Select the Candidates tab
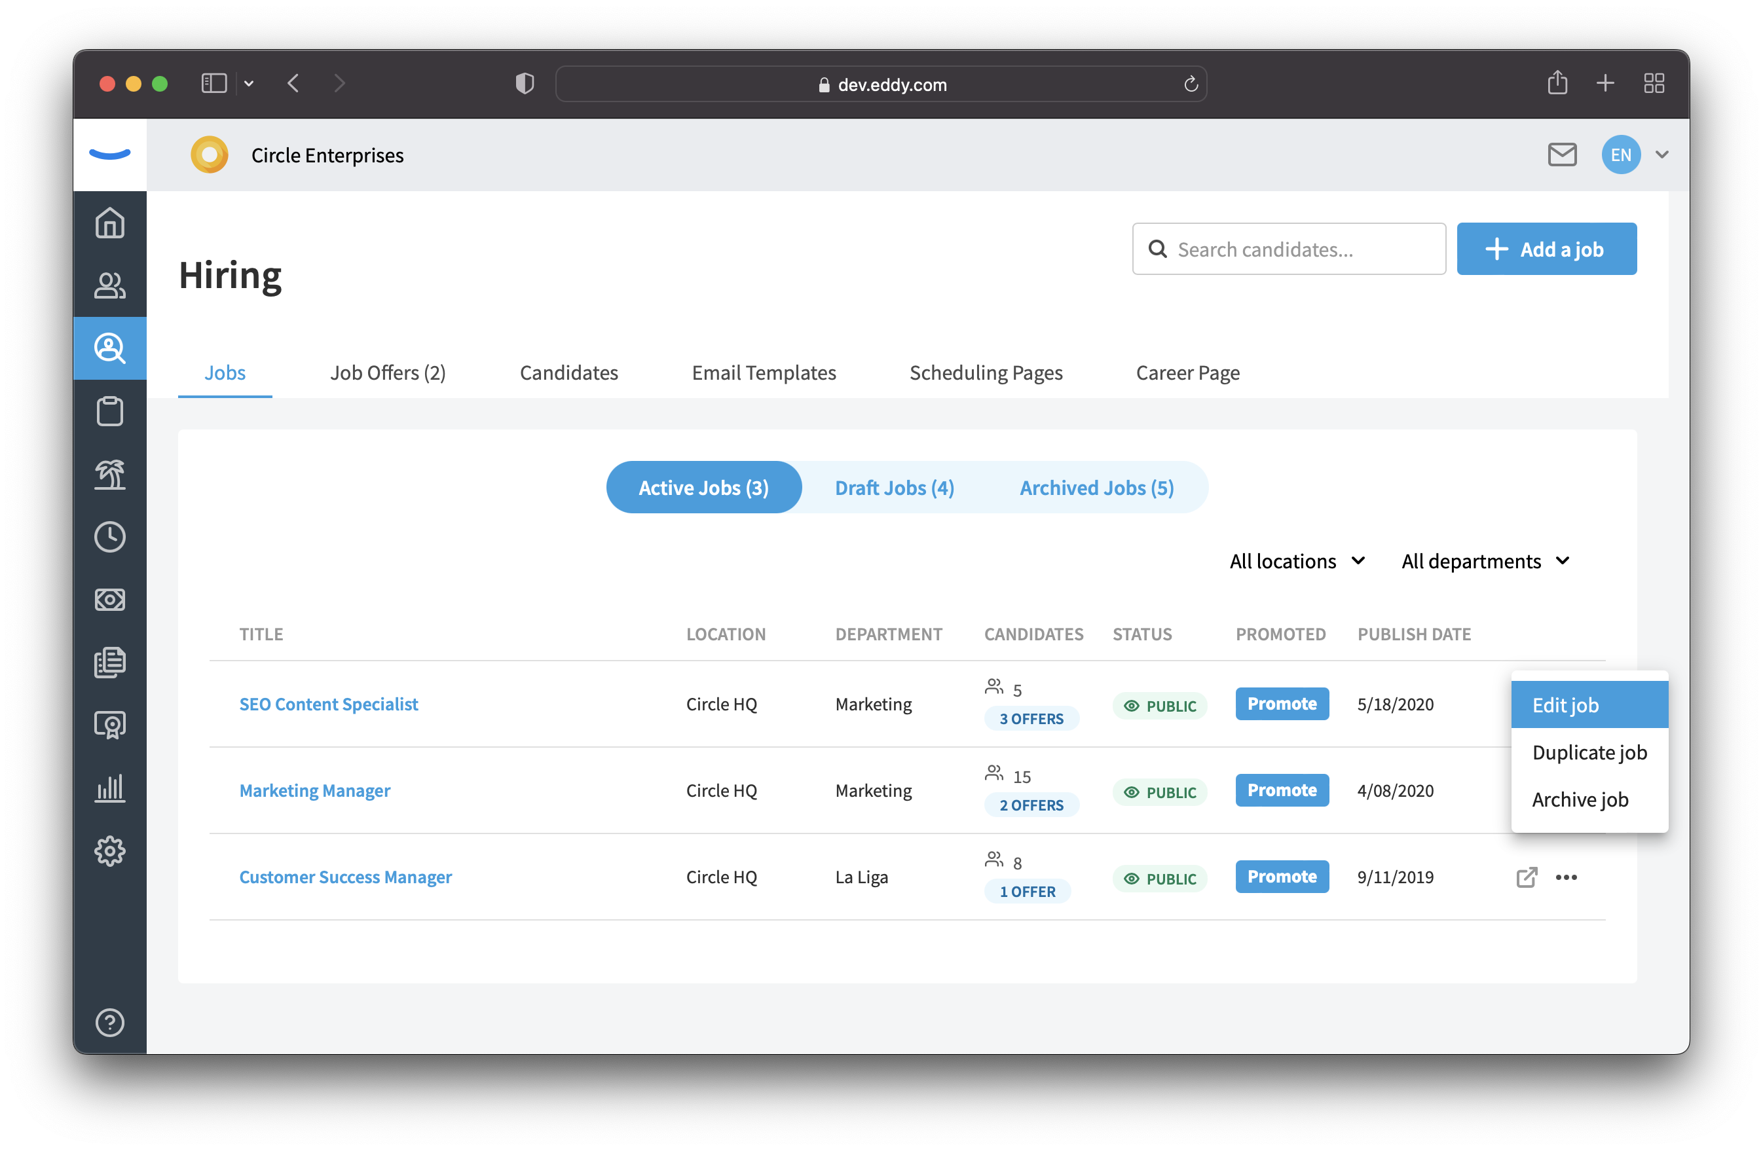The image size is (1763, 1151). click(568, 371)
